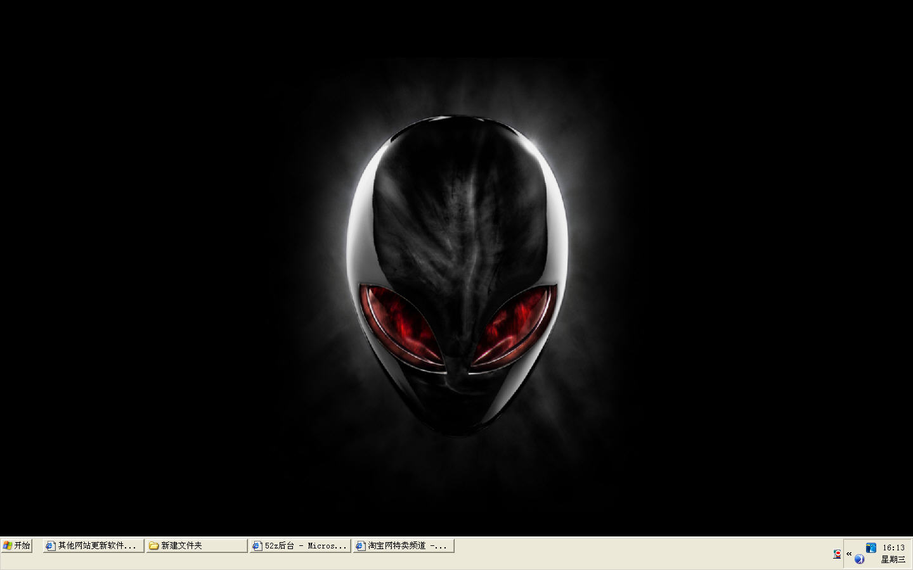Click the round blue tray icon
This screenshot has width=913, height=570.
tap(859, 559)
